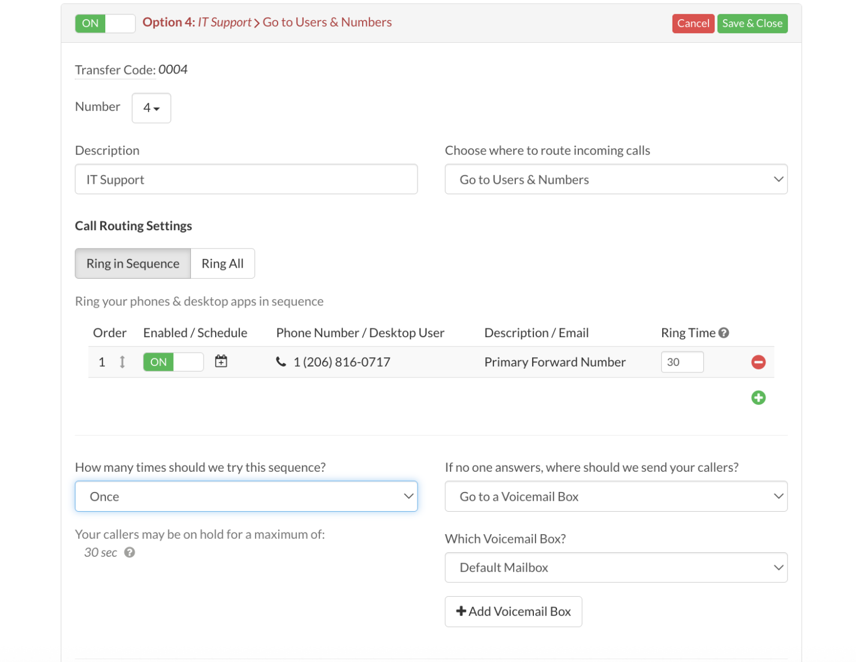
Task: Open the schedule calendar icon for row 1
Action: 221,361
